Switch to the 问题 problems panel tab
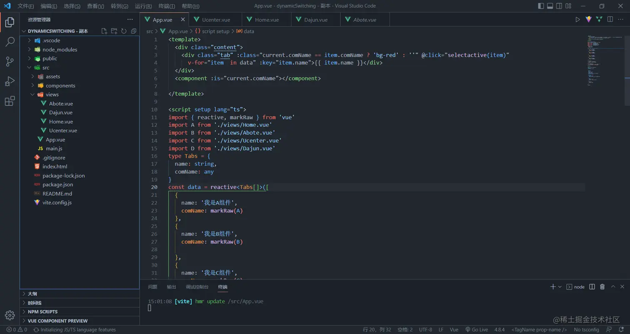The width and height of the screenshot is (630, 334). click(x=152, y=287)
